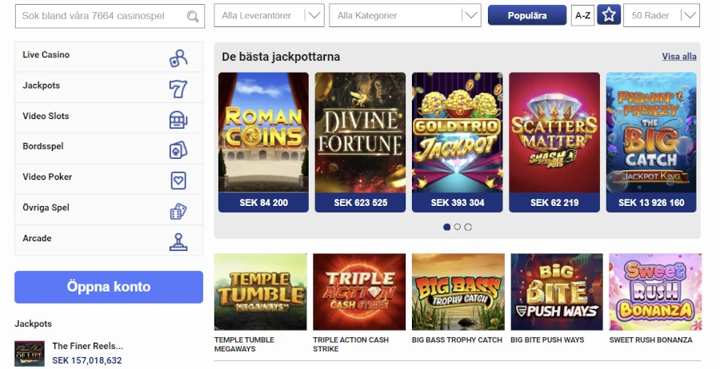720x369 pixels.
Task: Click the SEK 393 304 jackpot amount
Action: point(458,203)
